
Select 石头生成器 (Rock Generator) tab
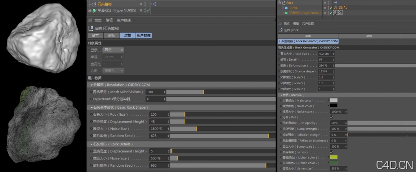click(308, 42)
